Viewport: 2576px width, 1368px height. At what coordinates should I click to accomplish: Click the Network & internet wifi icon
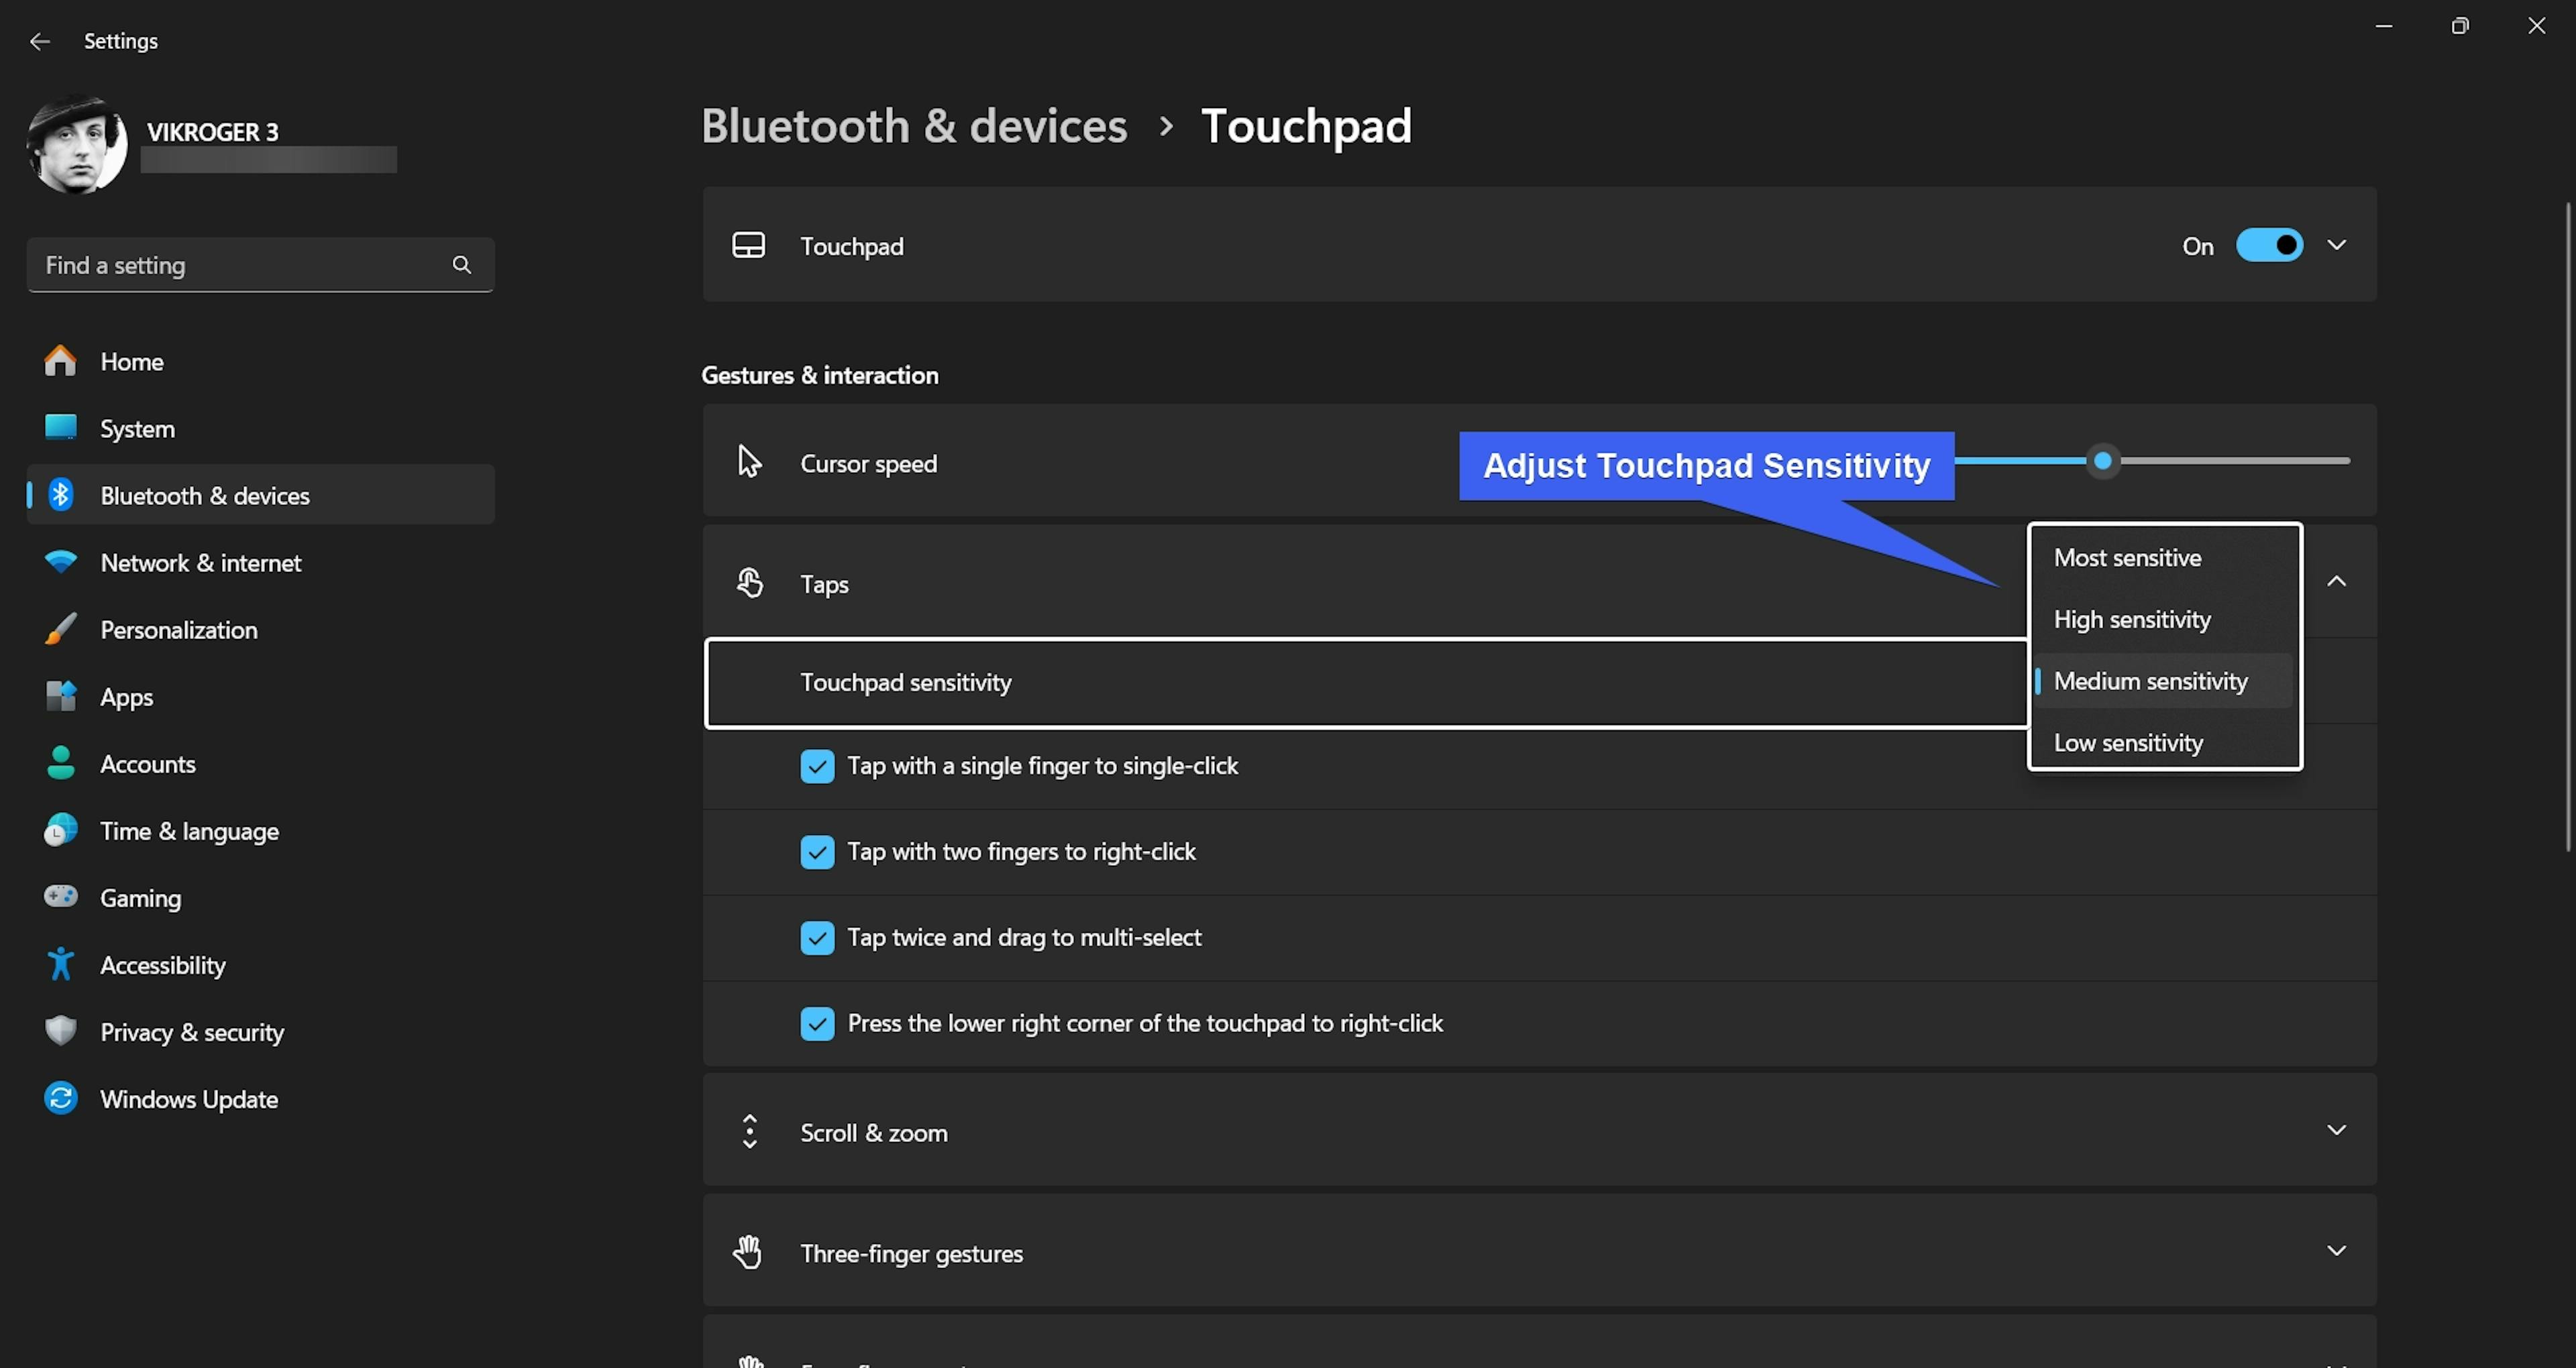point(60,562)
